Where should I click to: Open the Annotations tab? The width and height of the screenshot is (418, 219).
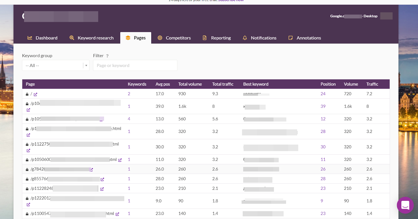305,38
